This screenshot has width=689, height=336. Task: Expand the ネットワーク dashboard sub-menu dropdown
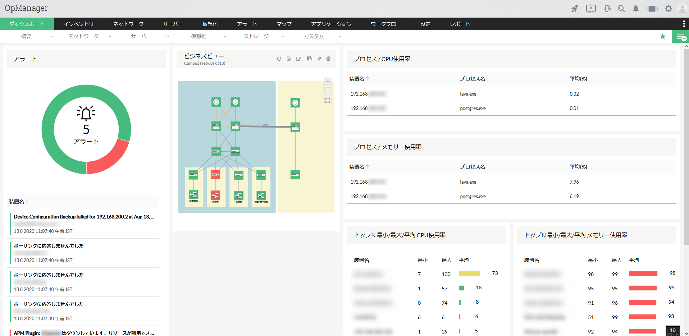point(110,36)
